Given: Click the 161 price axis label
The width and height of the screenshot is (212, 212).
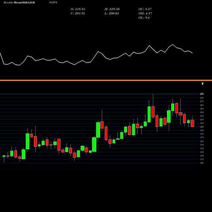Looking at the screenshot, I should [x=202, y=141].
